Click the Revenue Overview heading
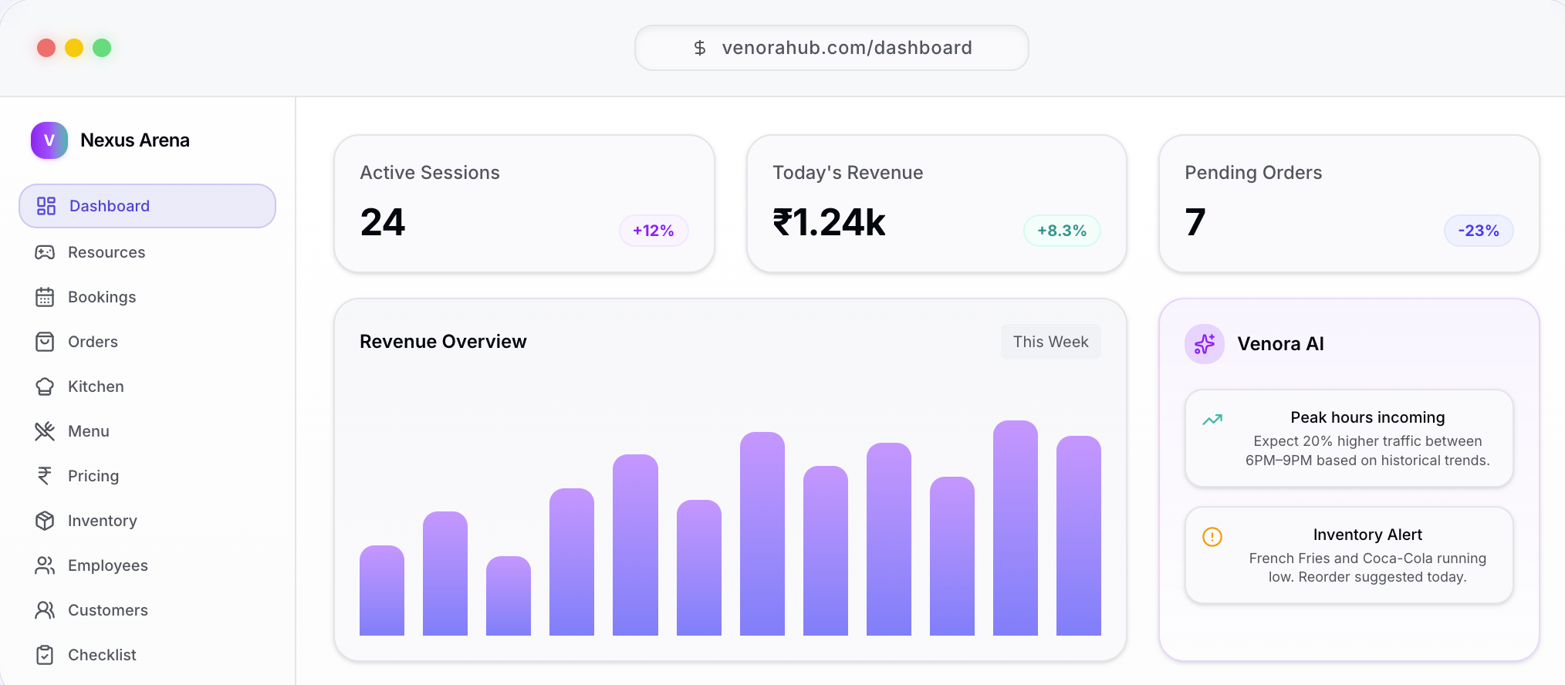Screen dimensions: 1565x685 pos(443,342)
